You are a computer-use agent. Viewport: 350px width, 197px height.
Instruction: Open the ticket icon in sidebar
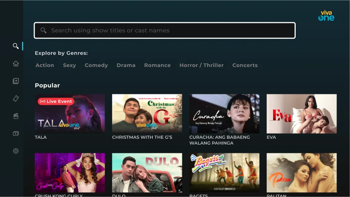[x=16, y=99]
